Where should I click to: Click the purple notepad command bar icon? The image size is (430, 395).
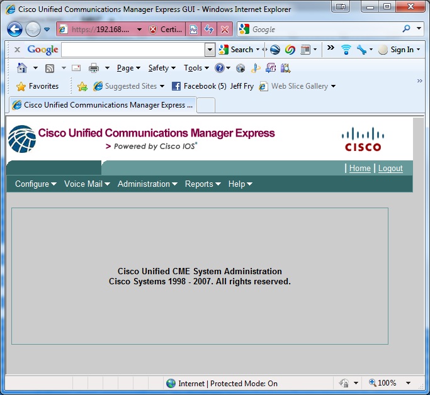click(x=271, y=68)
